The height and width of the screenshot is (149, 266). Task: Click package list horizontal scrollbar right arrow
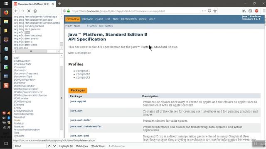[58, 51]
